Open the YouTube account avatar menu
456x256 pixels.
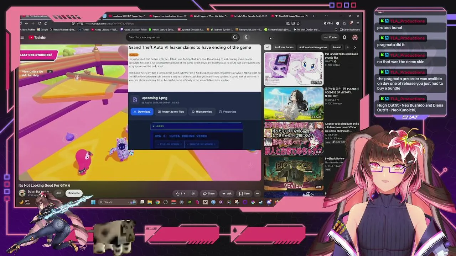point(355,37)
